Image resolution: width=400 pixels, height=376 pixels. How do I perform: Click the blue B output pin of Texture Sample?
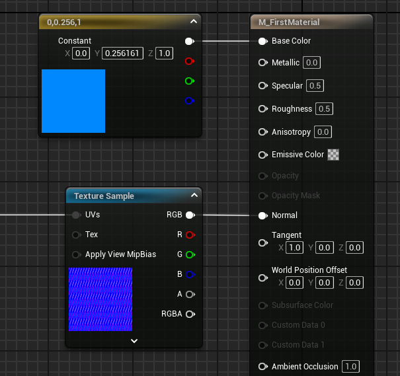pyautogui.click(x=190, y=274)
